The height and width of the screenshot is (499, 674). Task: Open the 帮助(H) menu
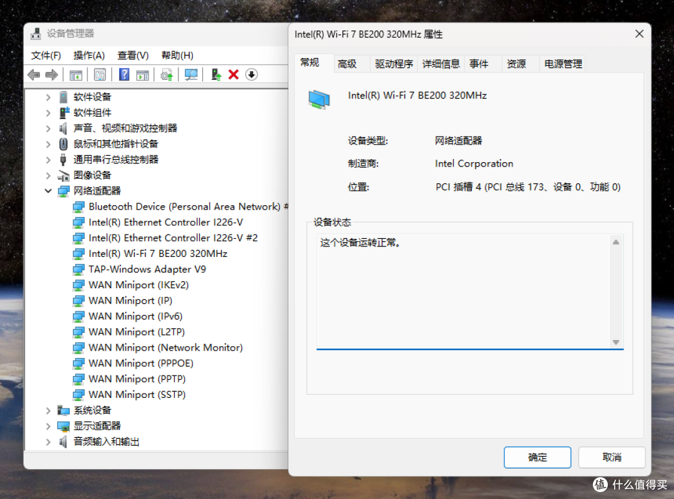coord(177,56)
